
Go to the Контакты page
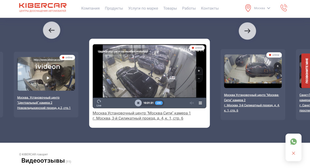pyautogui.click(x=210, y=8)
